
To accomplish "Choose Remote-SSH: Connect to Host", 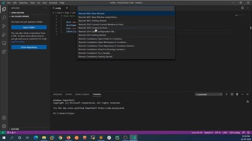I will click(126, 28).
